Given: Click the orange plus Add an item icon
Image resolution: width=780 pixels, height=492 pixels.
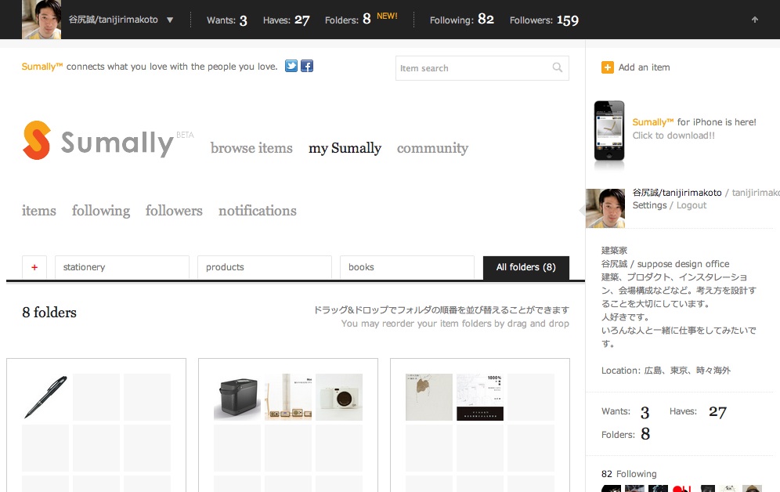Looking at the screenshot, I should [x=608, y=67].
